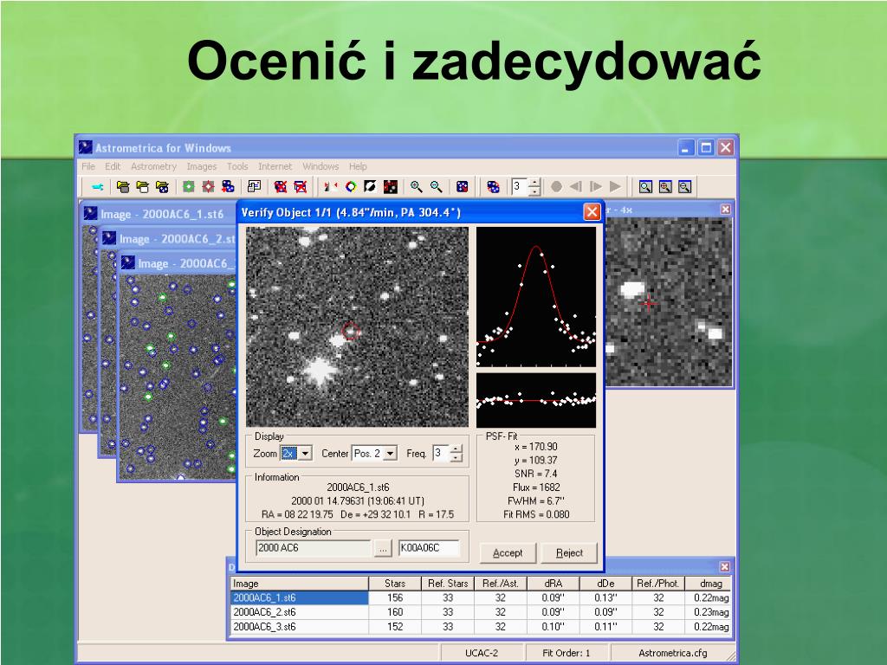Viewport: 887px width, 665px height.
Task: Click the Astrometrica.cfg status bar entry
Action: (x=672, y=653)
